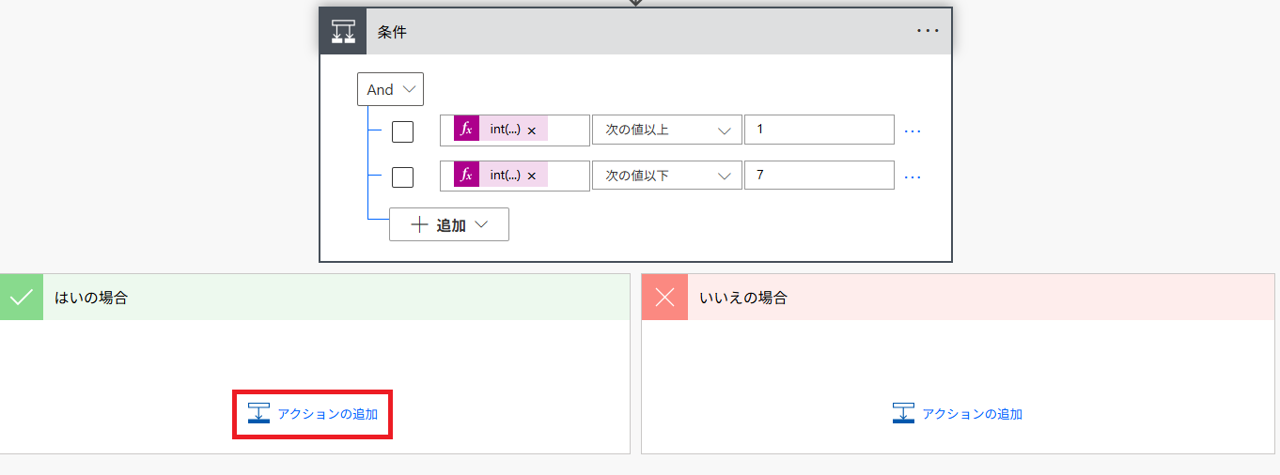Screen dimensions: 1280x475
Task: Remove the int(...) token from first row
Action: pos(532,130)
